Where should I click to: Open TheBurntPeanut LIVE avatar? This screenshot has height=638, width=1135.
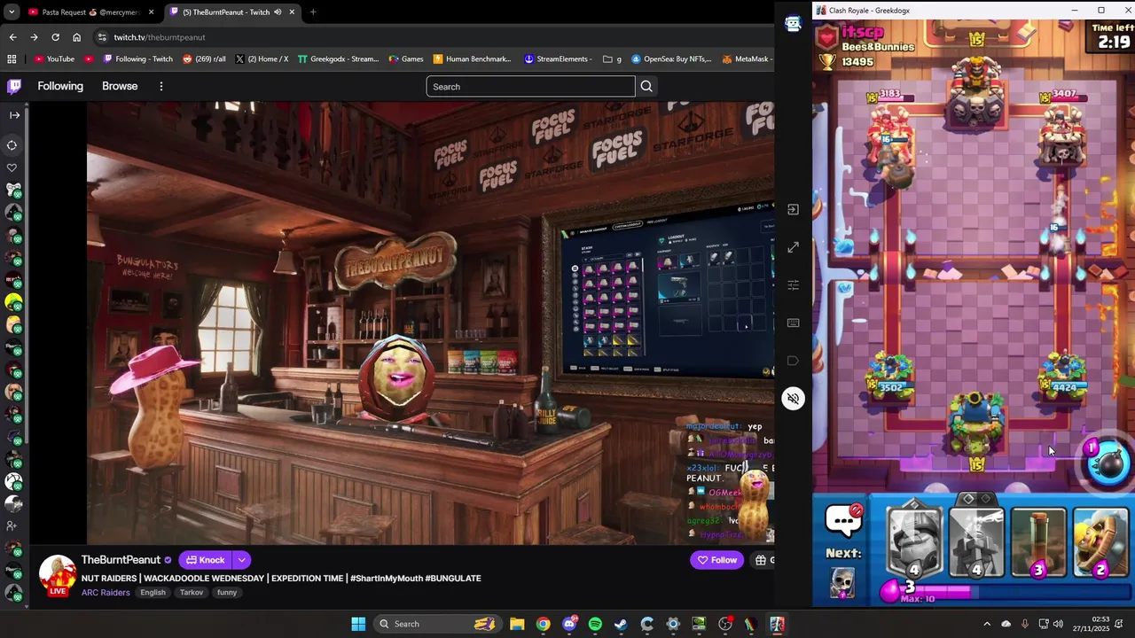[58, 576]
